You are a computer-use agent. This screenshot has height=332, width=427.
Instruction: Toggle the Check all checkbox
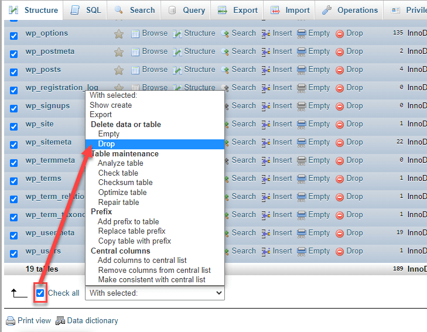coord(40,293)
